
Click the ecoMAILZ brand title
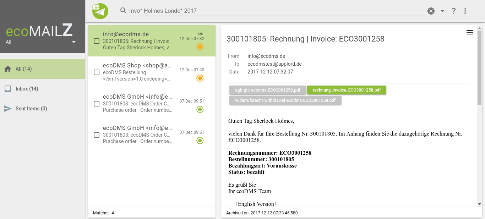click(39, 31)
